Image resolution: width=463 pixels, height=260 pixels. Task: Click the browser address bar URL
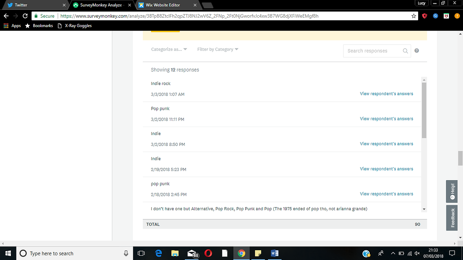pos(189,16)
